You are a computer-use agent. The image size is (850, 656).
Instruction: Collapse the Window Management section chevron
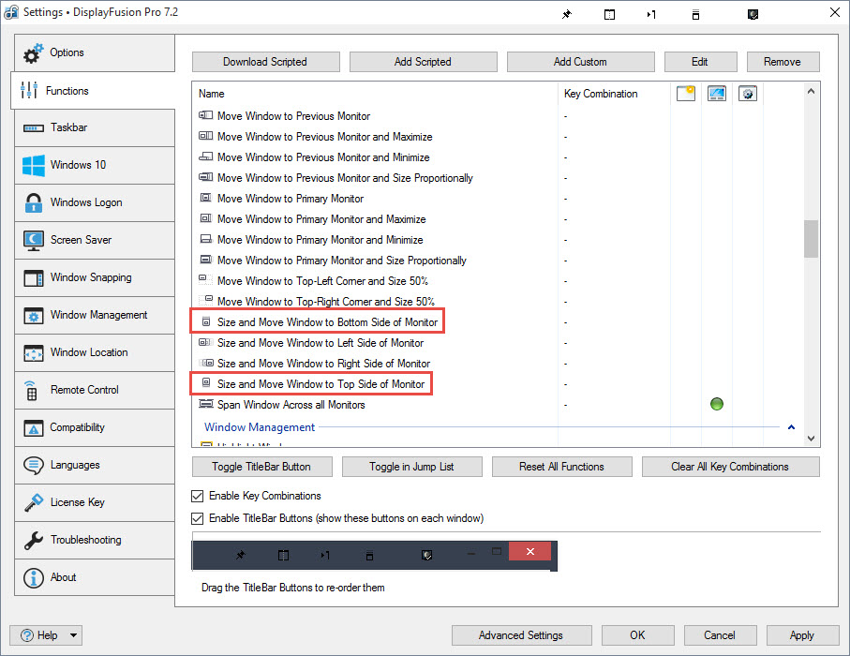click(x=791, y=427)
